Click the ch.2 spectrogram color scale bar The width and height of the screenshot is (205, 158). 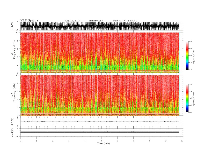point(187,98)
